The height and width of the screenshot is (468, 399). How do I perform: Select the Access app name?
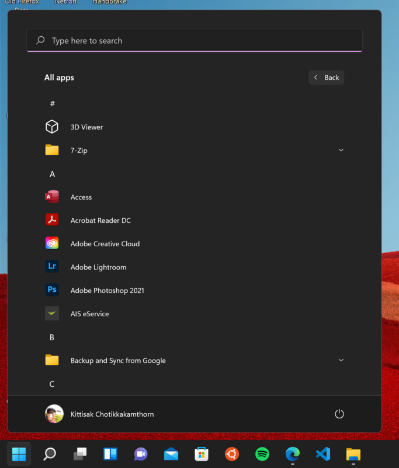point(81,197)
